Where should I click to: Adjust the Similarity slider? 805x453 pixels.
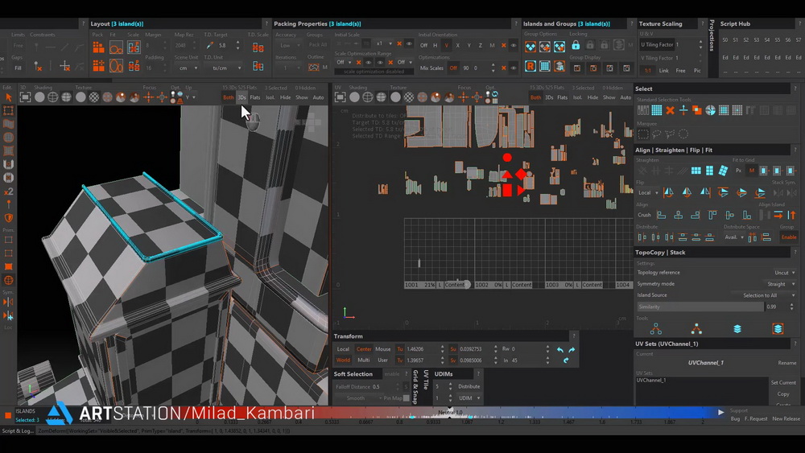tap(700, 307)
